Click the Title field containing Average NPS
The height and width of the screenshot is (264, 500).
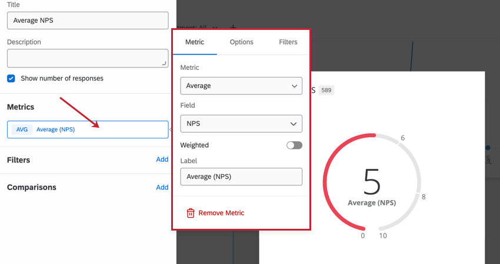88,21
